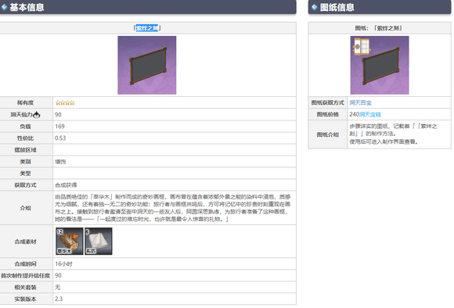The height and width of the screenshot is (308, 454).
Task: Click the 获取方式 value 合成获得
Action: [66, 185]
